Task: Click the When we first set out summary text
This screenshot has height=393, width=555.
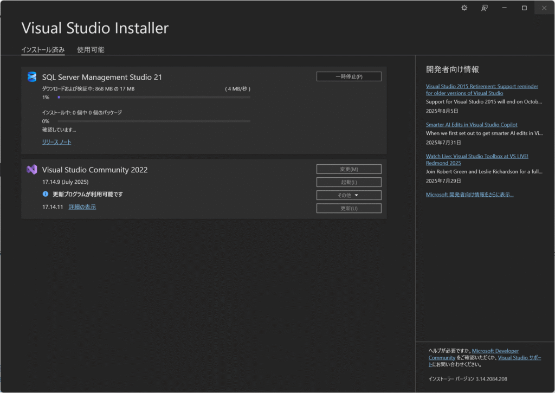Action: click(484, 133)
